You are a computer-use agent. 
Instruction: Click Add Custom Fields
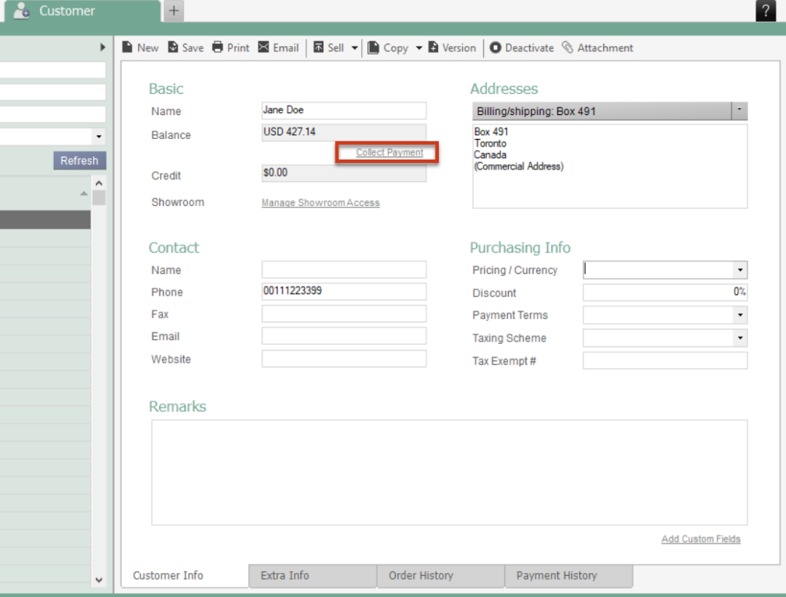(x=700, y=539)
